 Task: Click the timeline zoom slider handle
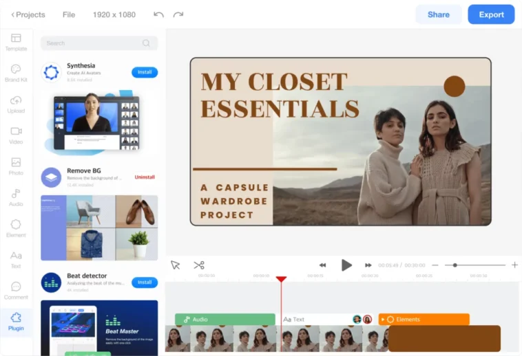click(x=455, y=265)
